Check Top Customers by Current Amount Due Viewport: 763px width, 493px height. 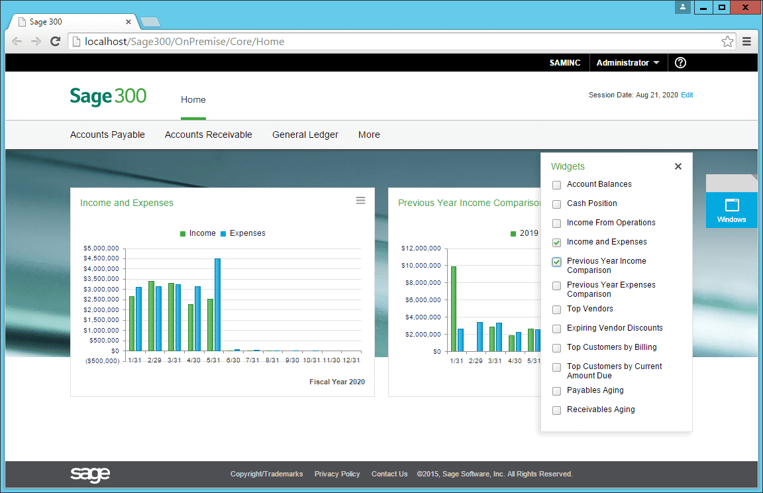[556, 368]
